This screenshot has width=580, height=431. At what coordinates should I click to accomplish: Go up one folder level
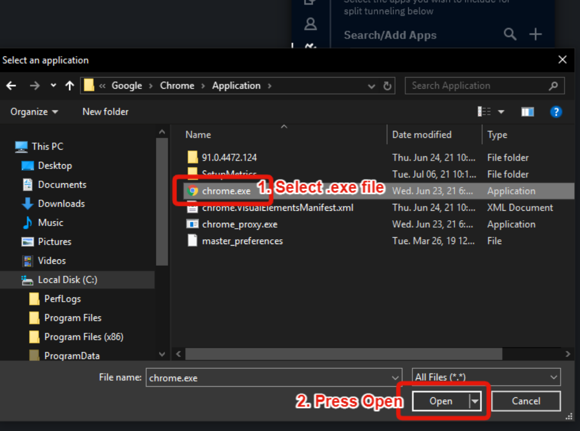pyautogui.click(x=69, y=86)
